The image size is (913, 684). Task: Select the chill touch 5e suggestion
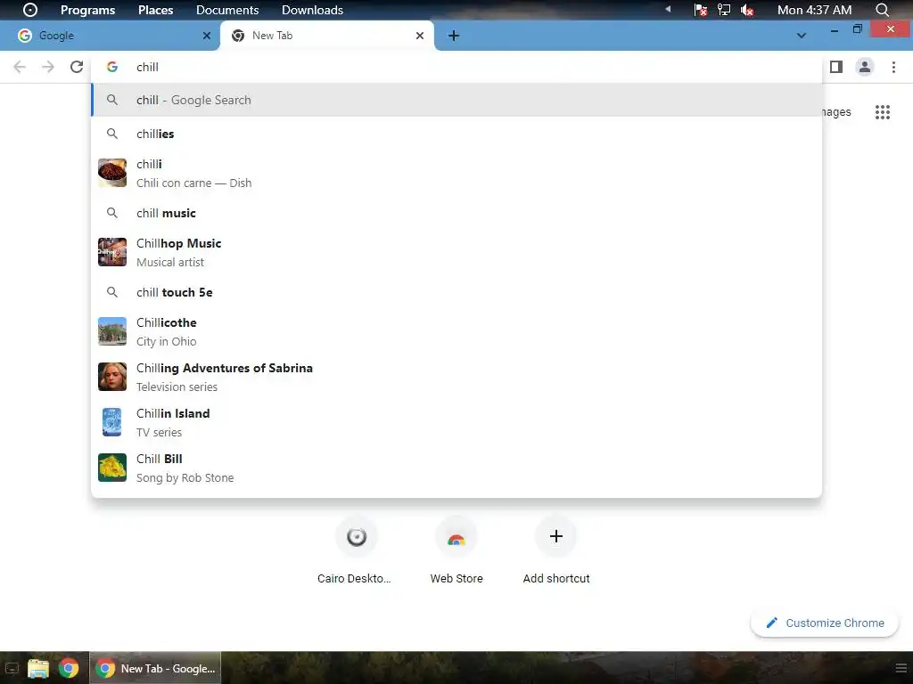coord(456,292)
